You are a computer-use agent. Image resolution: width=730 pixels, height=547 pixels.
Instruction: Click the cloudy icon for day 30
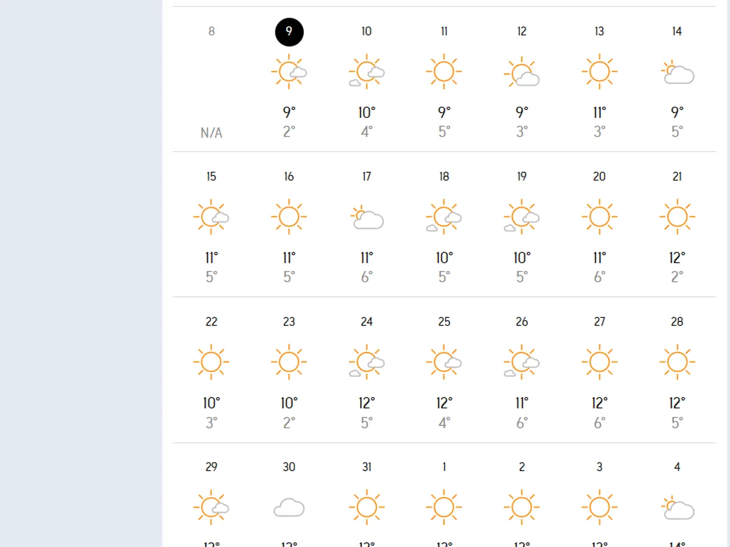tap(289, 507)
